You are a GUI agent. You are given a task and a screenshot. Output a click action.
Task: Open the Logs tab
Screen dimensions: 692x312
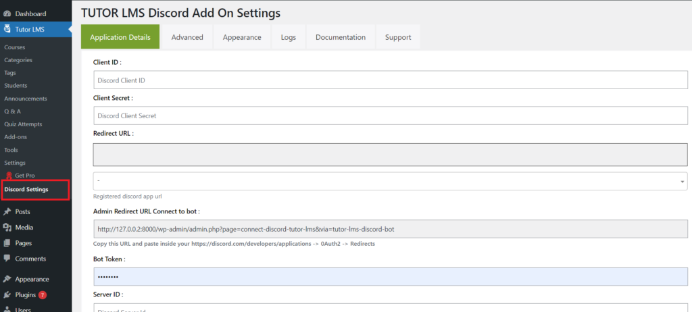pyautogui.click(x=288, y=37)
